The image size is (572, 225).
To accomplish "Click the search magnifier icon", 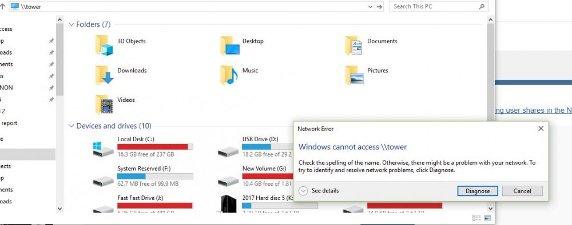I will (482, 6).
